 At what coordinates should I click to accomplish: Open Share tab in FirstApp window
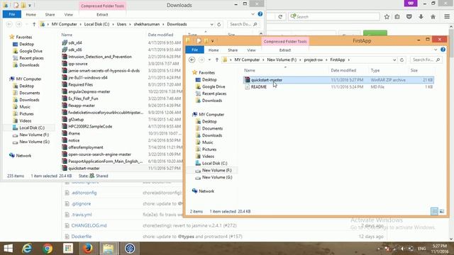(233, 50)
